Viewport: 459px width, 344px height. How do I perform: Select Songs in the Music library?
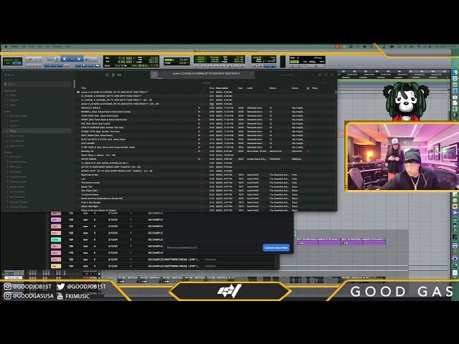point(37,130)
